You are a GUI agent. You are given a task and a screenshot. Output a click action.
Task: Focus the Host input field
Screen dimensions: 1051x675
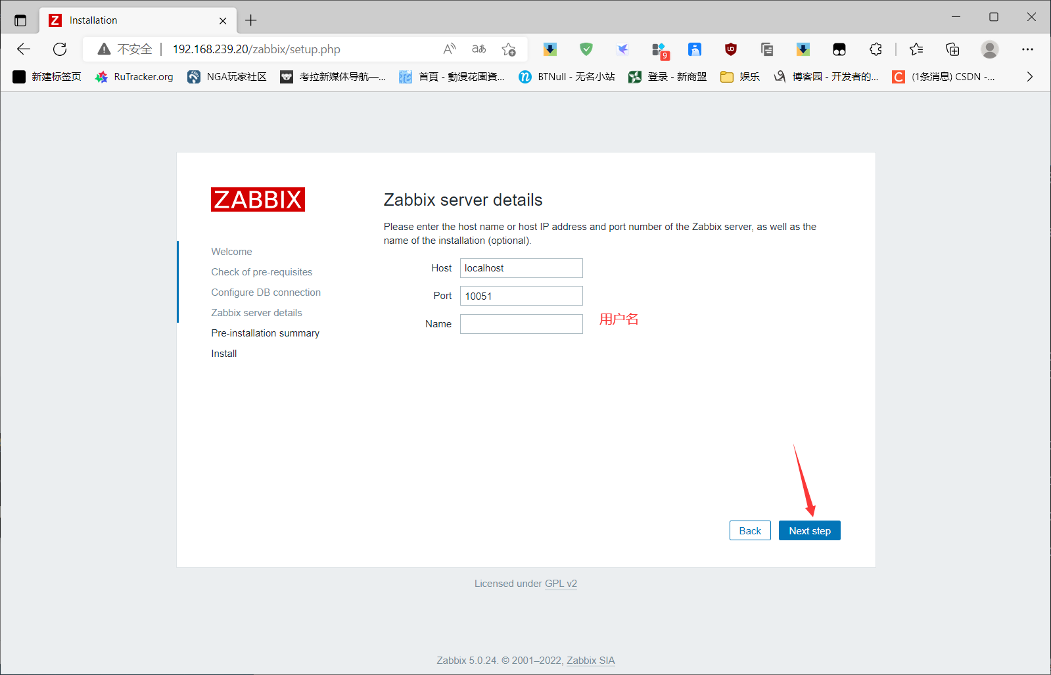click(521, 268)
